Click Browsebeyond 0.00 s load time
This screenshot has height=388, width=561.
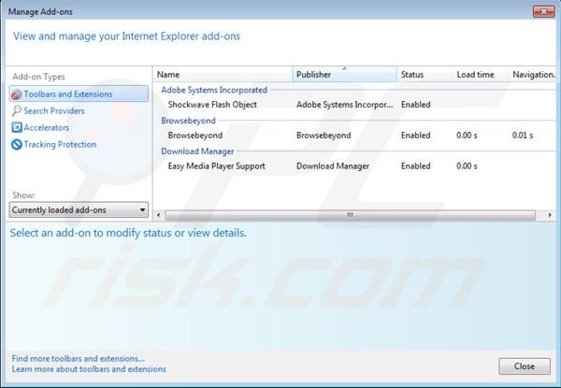point(467,136)
